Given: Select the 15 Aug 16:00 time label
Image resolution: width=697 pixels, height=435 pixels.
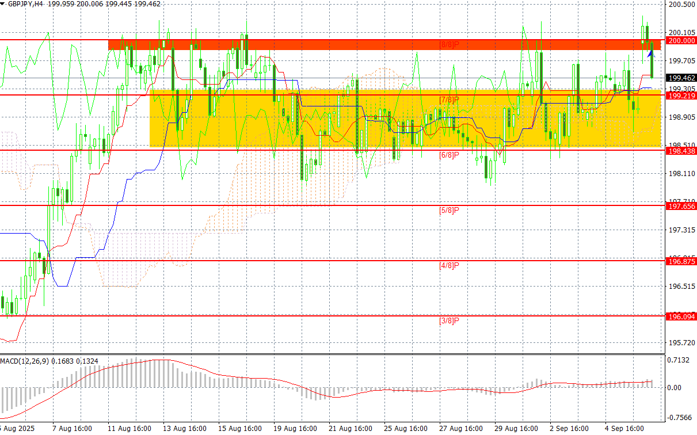Looking at the screenshot, I should coord(241,429).
